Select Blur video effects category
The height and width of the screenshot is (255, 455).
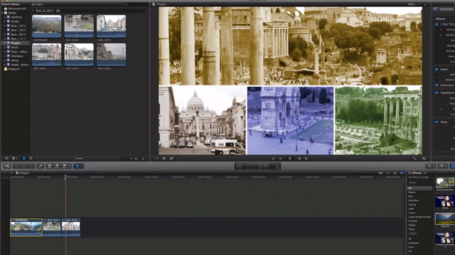pyautogui.click(x=410, y=196)
